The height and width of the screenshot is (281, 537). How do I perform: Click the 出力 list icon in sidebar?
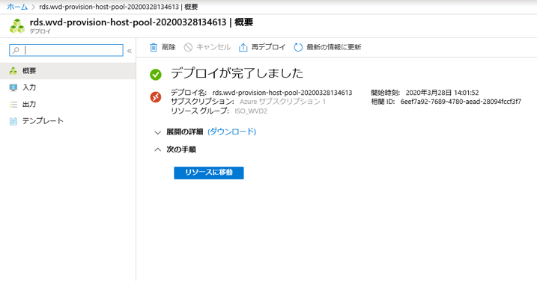(x=13, y=105)
